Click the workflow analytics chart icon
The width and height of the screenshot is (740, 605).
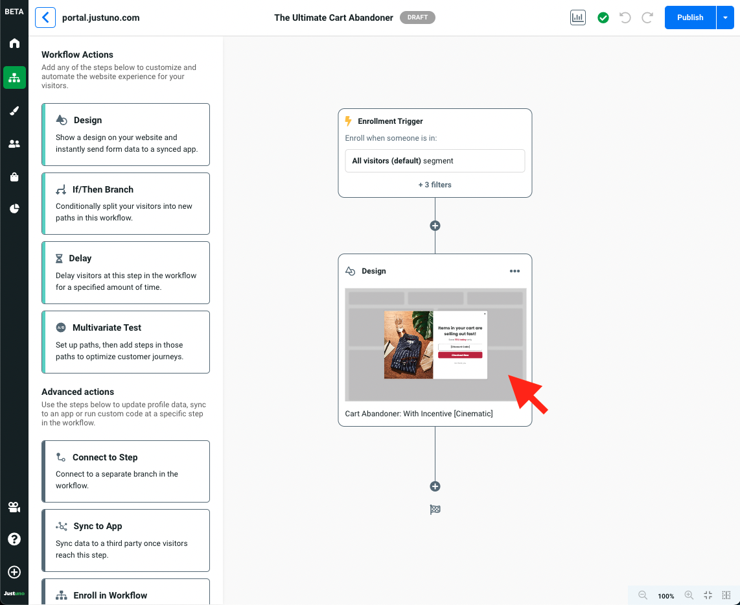point(577,18)
